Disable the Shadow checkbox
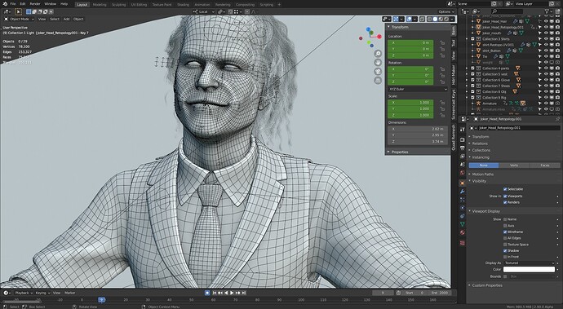 505,250
